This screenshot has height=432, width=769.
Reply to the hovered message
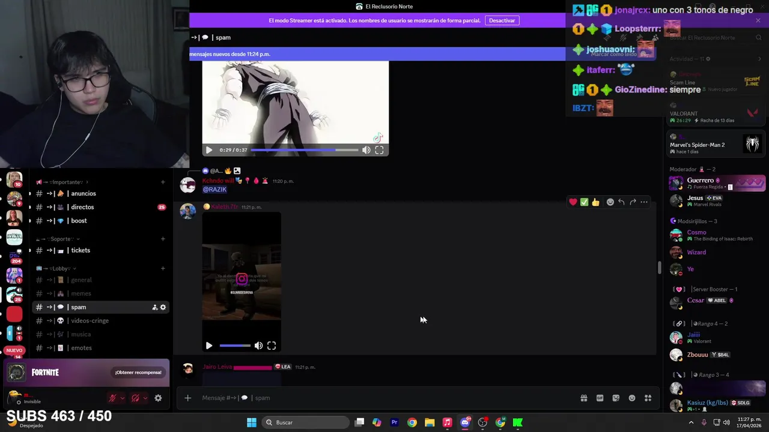[621, 202]
